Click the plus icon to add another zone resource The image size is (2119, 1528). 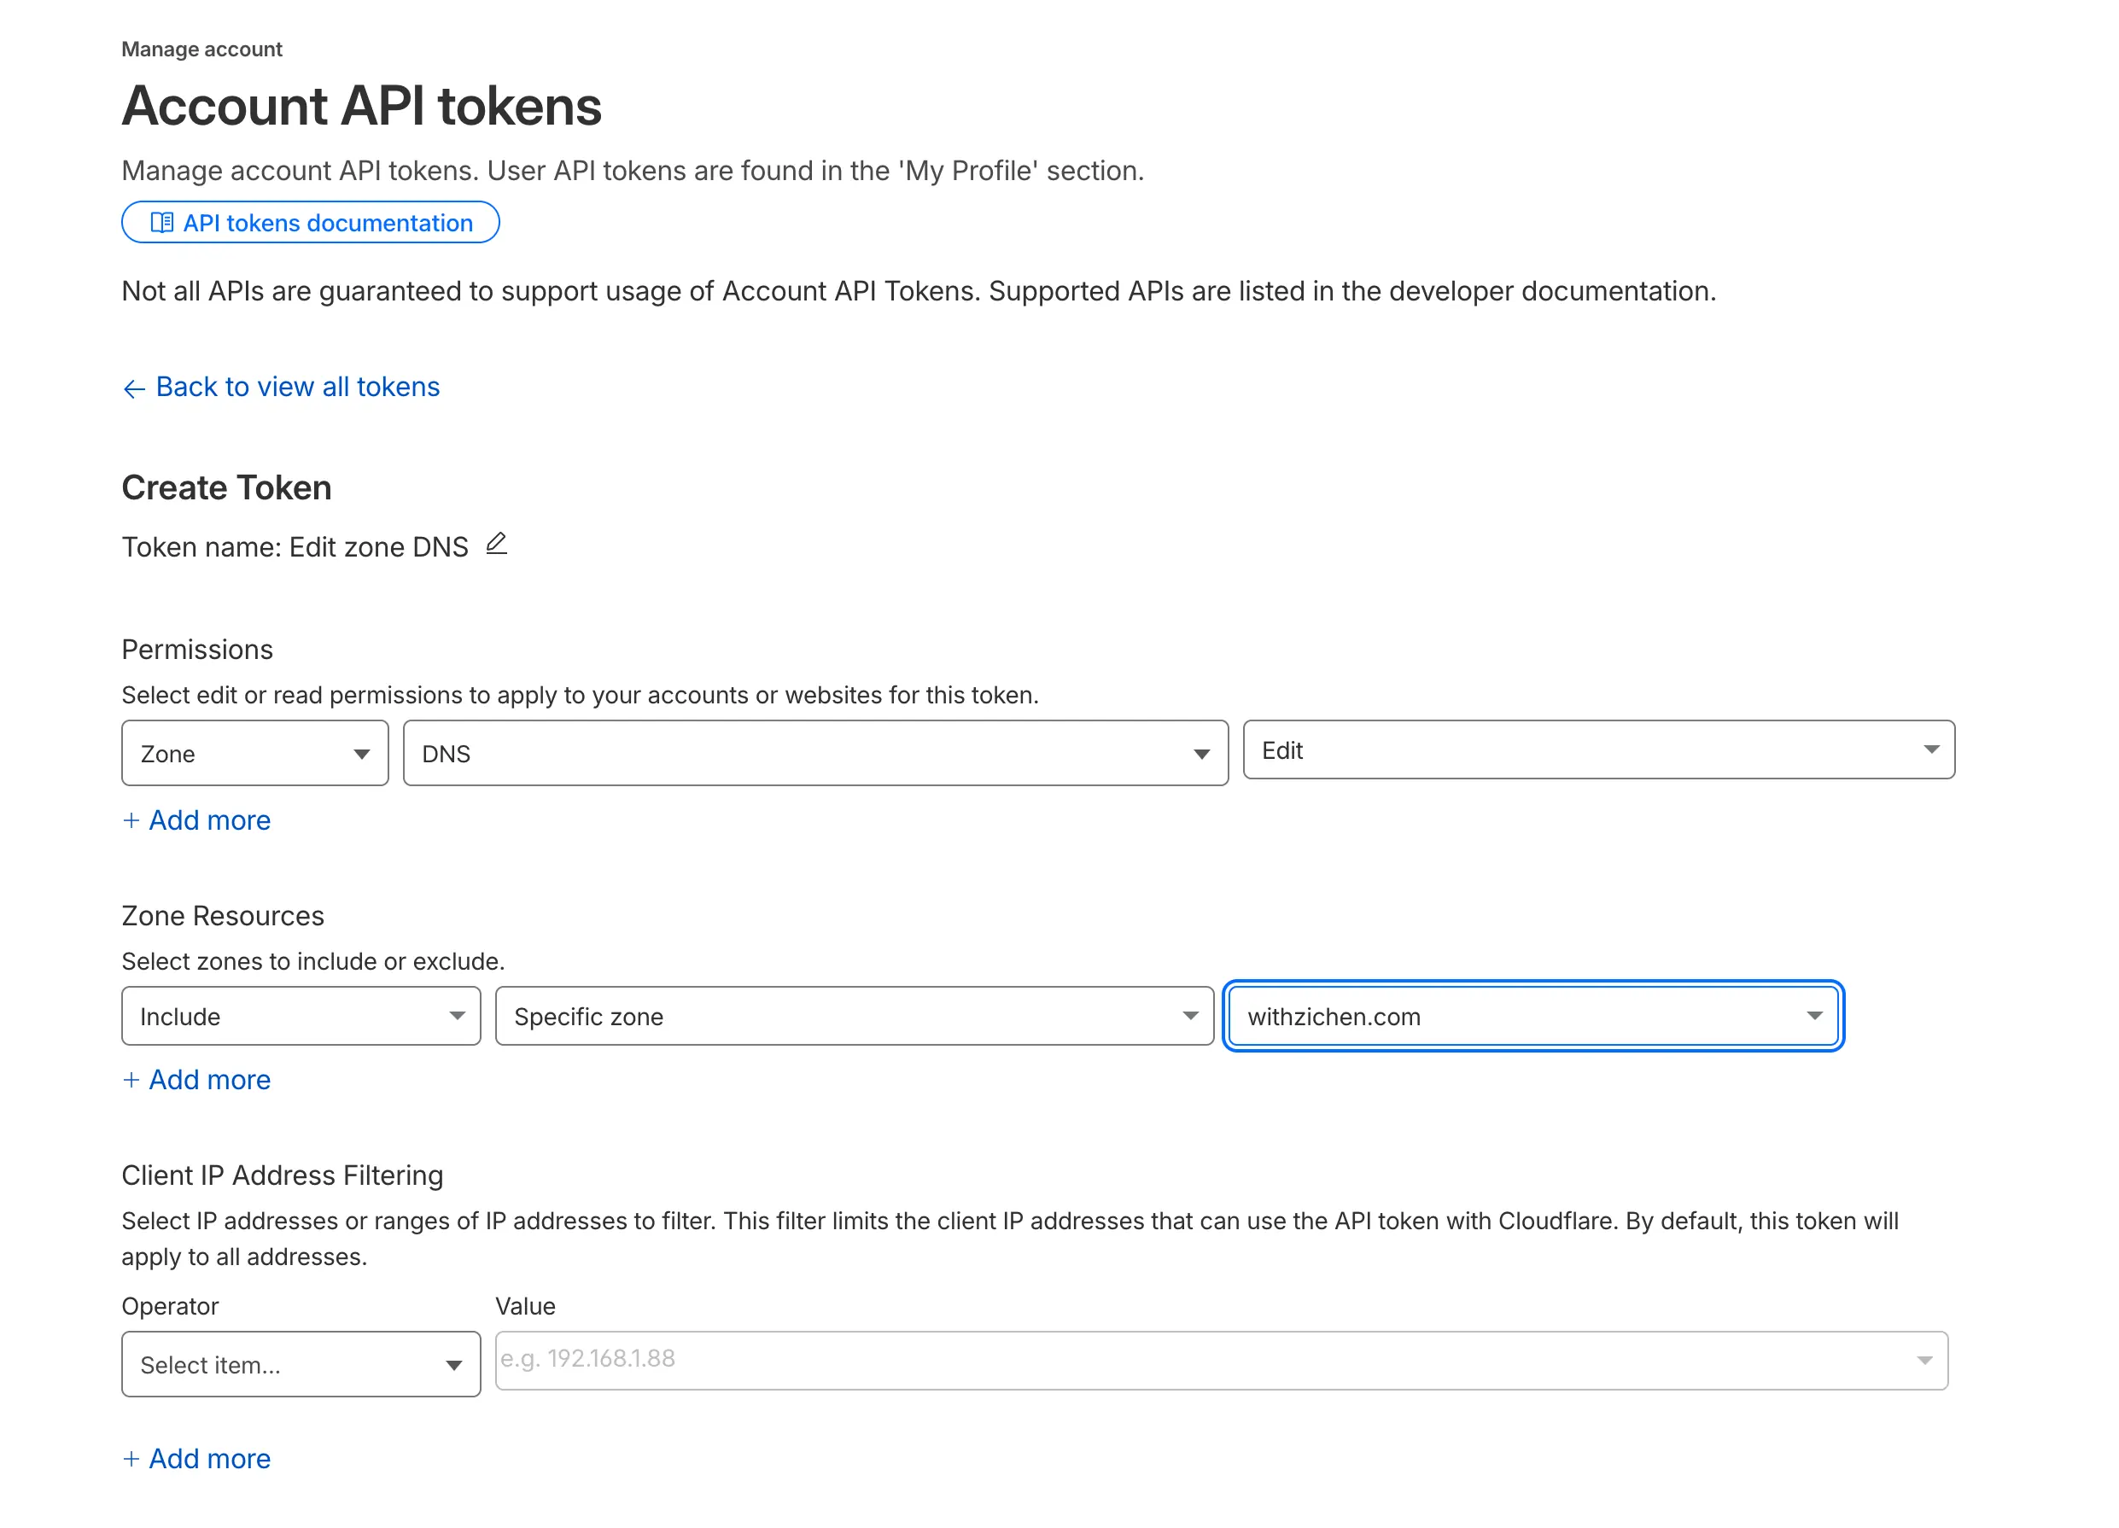pos(131,1080)
